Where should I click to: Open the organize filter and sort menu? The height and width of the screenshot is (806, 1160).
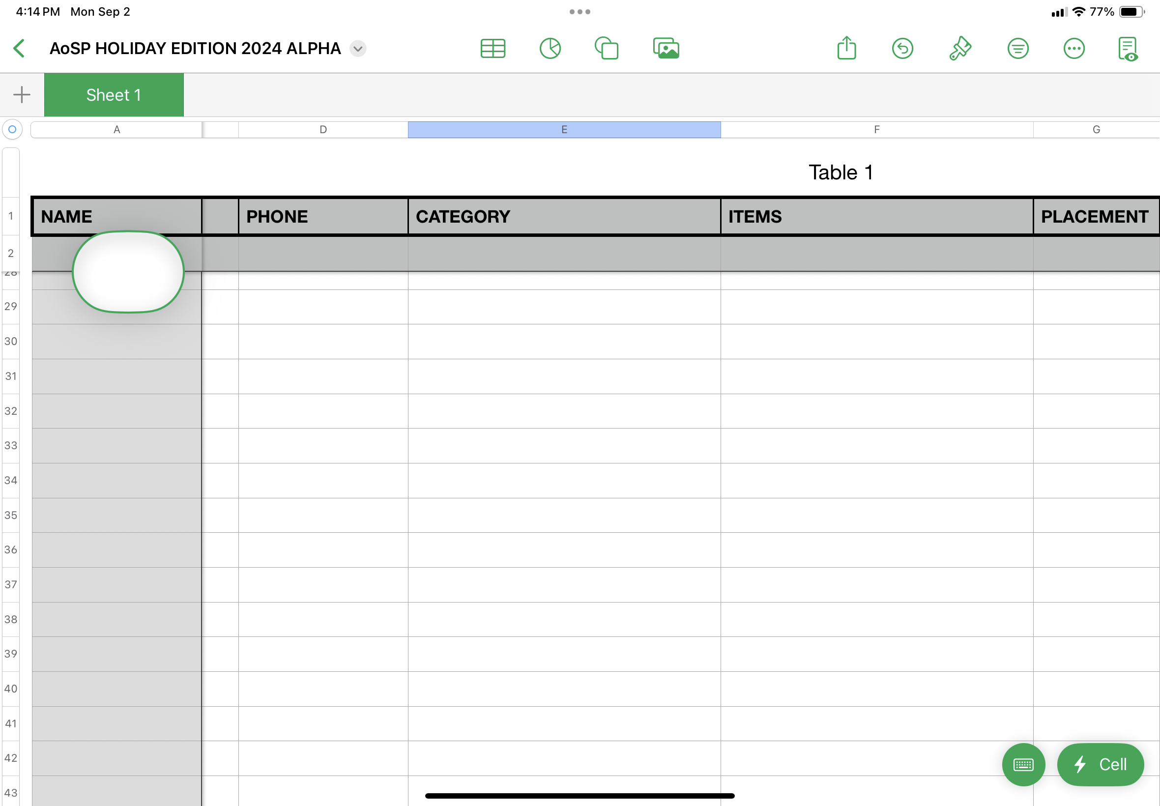coord(1017,49)
